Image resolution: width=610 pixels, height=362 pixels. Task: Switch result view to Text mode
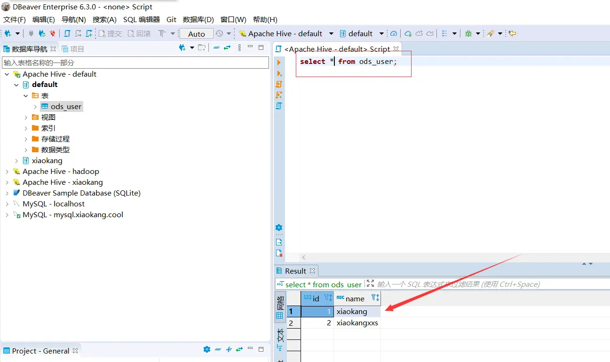[x=280, y=340]
